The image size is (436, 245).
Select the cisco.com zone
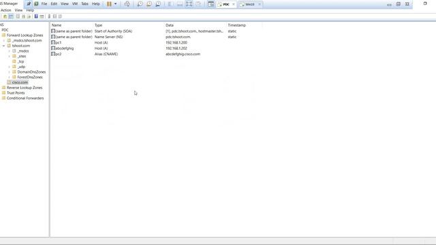(x=20, y=82)
